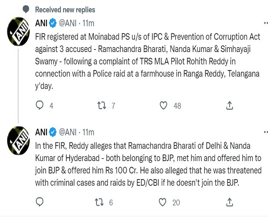Click verified badge on second ANI tweet

pos(53,132)
